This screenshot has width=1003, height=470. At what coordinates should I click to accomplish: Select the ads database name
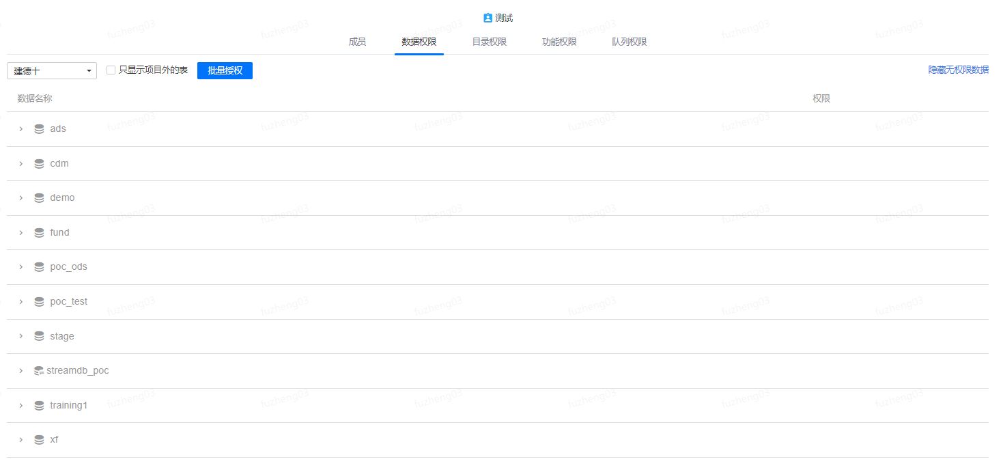click(58, 128)
